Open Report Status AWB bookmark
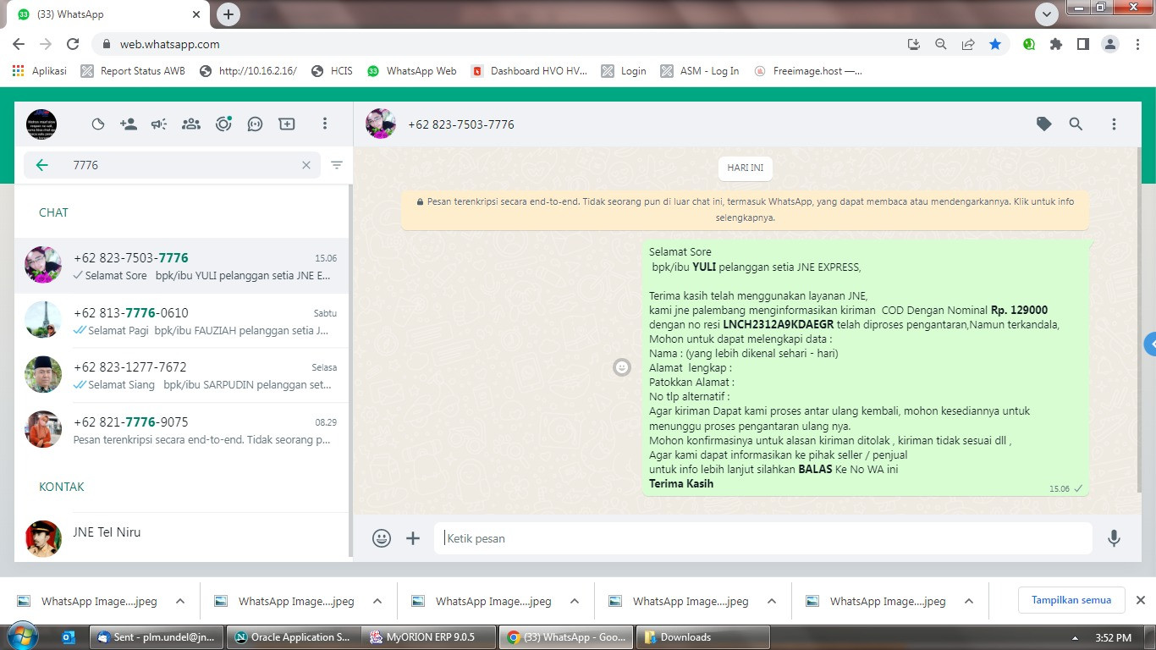The image size is (1156, 650). click(133, 71)
